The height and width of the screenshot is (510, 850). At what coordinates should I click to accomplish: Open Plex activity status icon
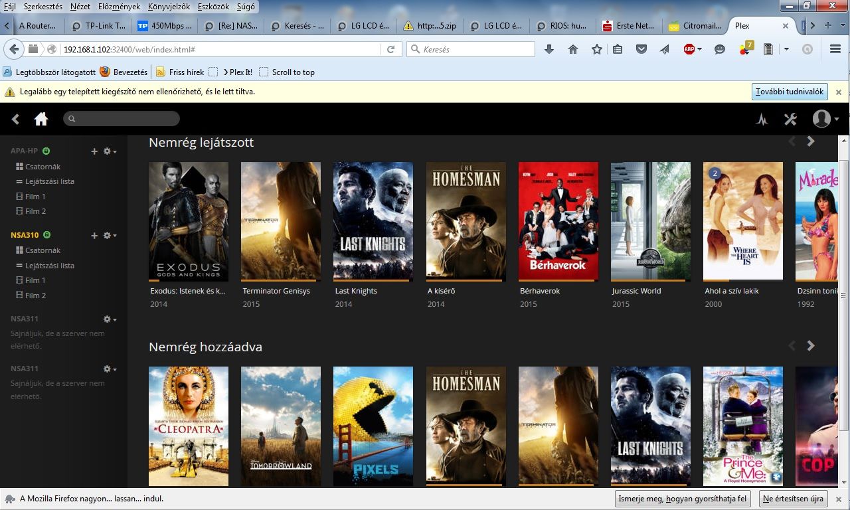click(x=762, y=120)
